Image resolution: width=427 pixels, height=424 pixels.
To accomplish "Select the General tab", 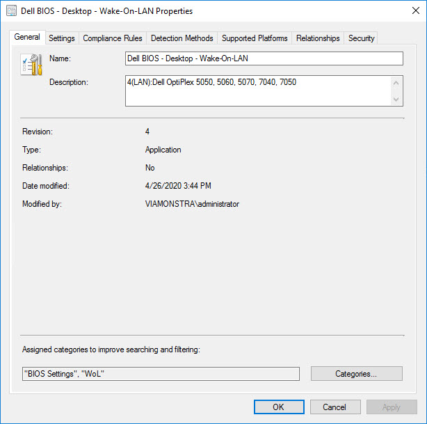I will coord(27,37).
